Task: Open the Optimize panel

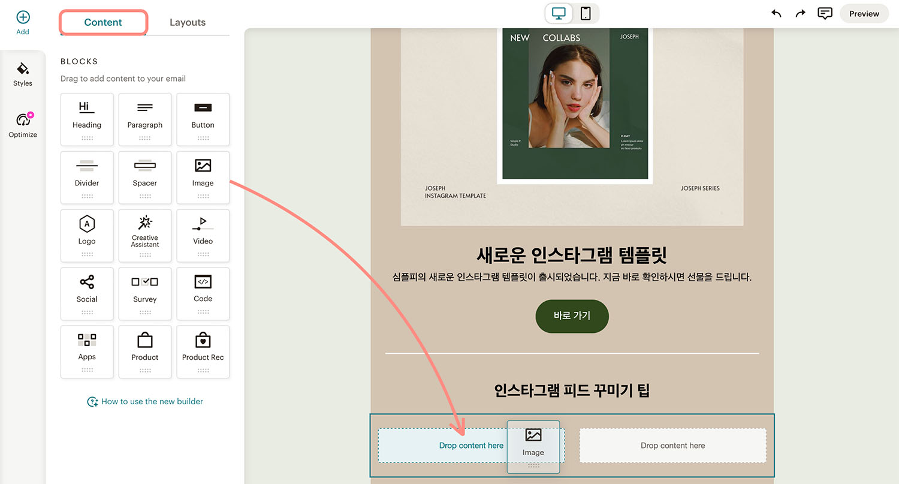Action: (23, 125)
